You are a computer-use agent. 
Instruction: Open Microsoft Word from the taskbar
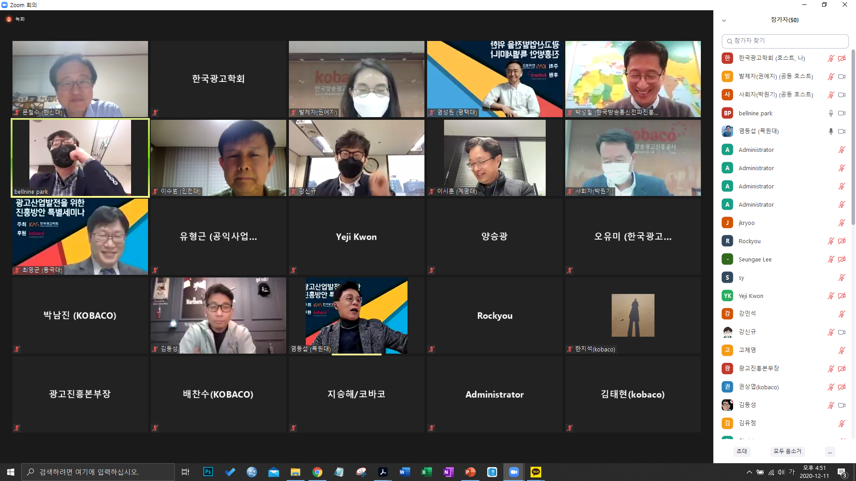point(404,472)
